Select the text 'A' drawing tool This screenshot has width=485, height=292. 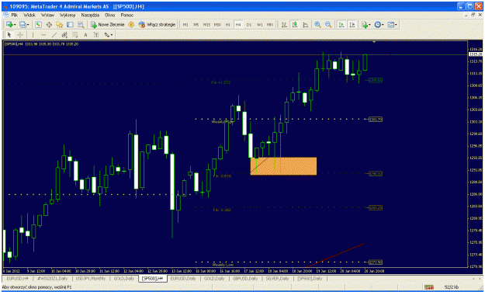coord(85,35)
